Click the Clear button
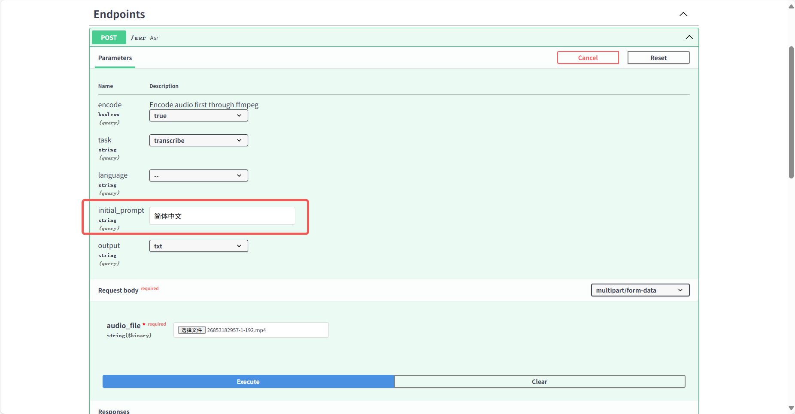The image size is (795, 414). coord(539,382)
